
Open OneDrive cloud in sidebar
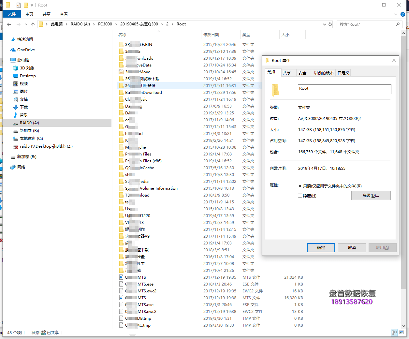[22, 50]
